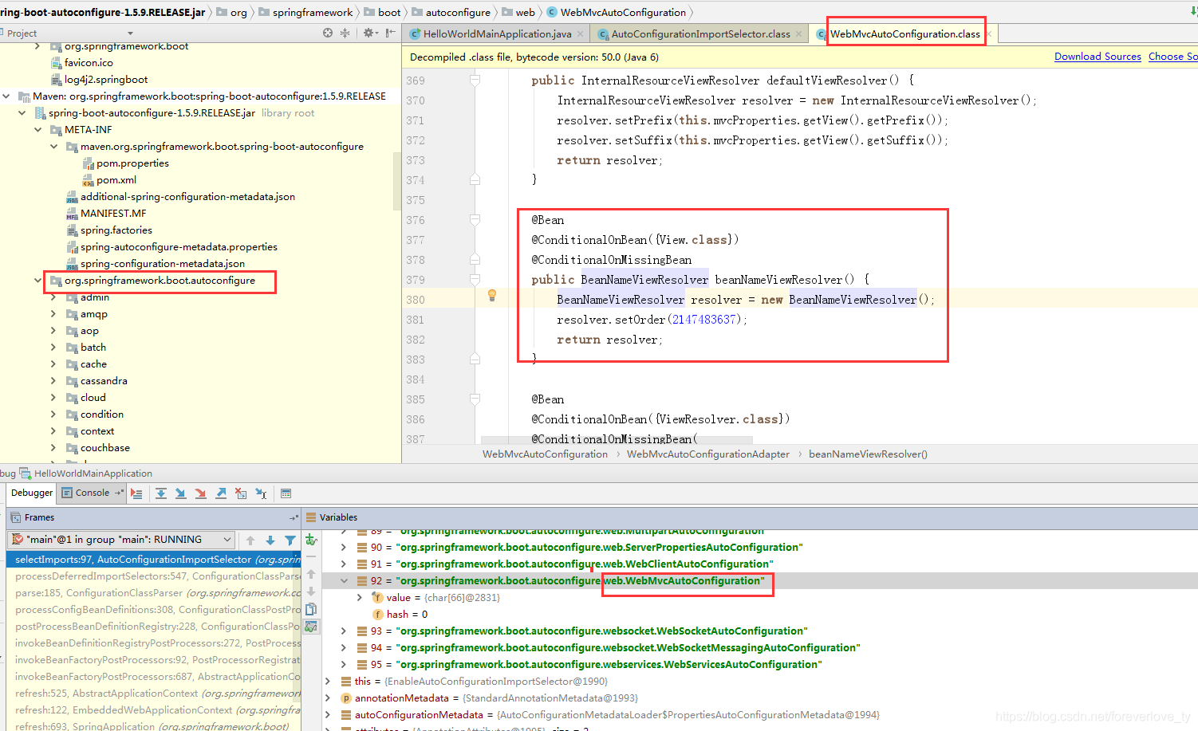Image resolution: width=1198 pixels, height=731 pixels.
Task: Select MANIFEST.MF in project tree
Action: [x=113, y=214]
